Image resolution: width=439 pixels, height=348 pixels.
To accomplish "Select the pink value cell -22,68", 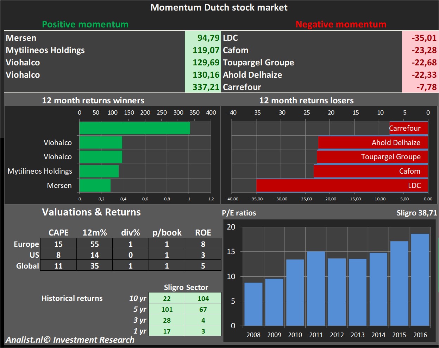I will pyautogui.click(x=420, y=62).
